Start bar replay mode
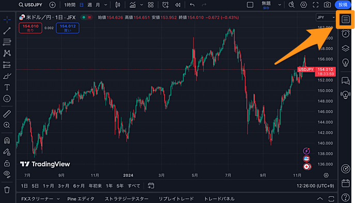Viewport: 355px width, 203px height. tap(178, 5)
